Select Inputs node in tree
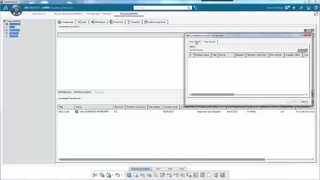The width and height of the screenshot is (320, 180). pos(12,27)
